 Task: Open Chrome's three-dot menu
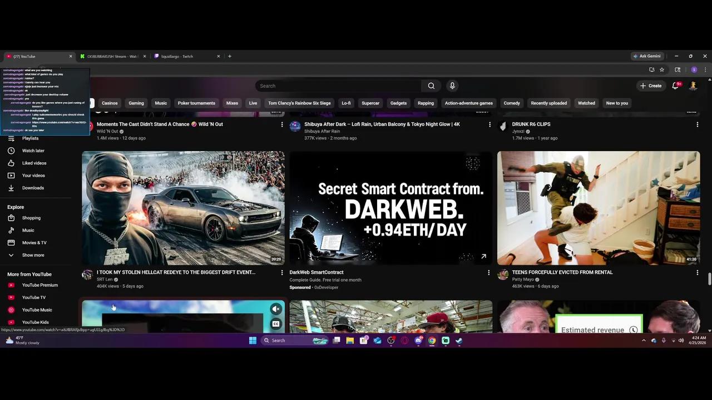pyautogui.click(x=705, y=69)
